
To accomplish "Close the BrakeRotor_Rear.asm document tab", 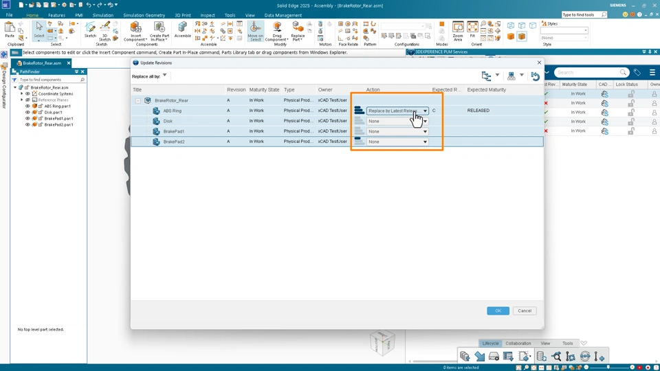I will click(x=69, y=63).
